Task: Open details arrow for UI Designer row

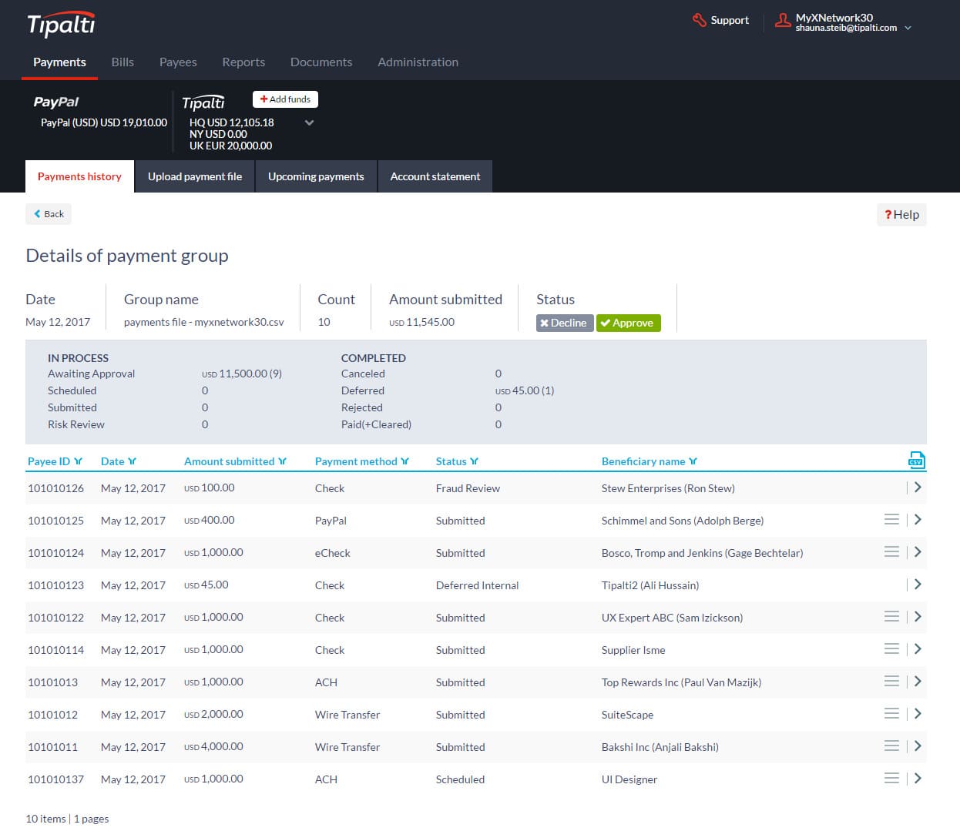Action: 918,779
